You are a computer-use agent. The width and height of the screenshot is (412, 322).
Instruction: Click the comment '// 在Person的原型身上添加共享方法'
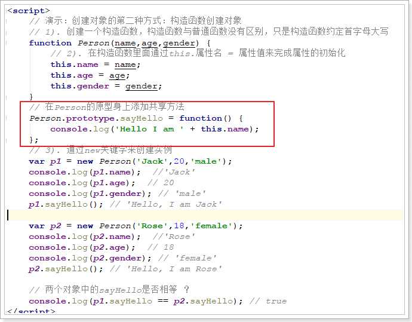107,107
